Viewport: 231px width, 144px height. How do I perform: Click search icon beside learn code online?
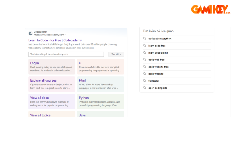point(145,53)
